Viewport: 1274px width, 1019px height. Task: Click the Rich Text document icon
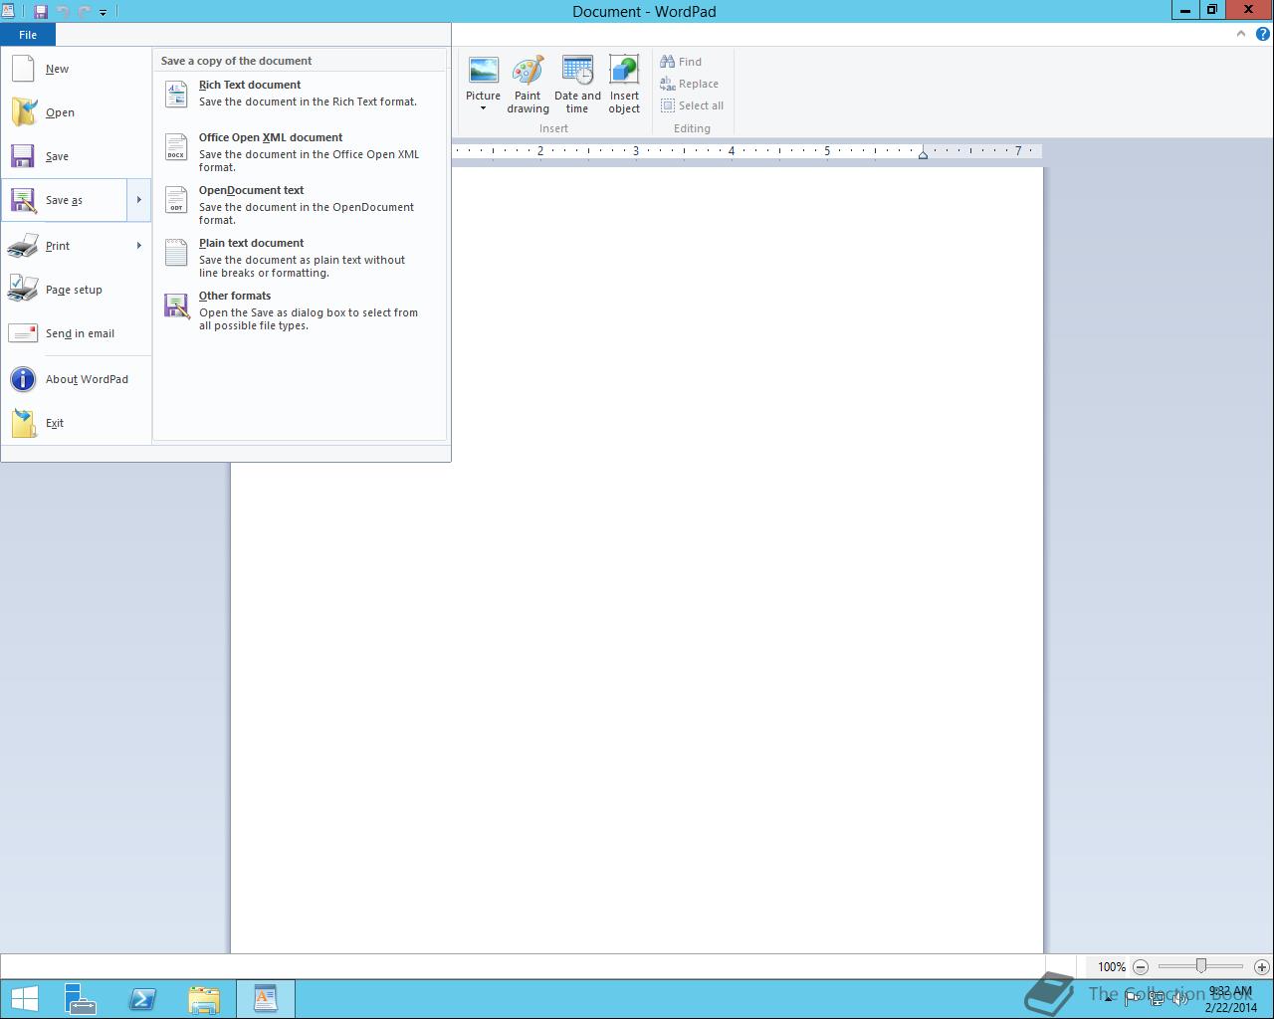coord(176,94)
